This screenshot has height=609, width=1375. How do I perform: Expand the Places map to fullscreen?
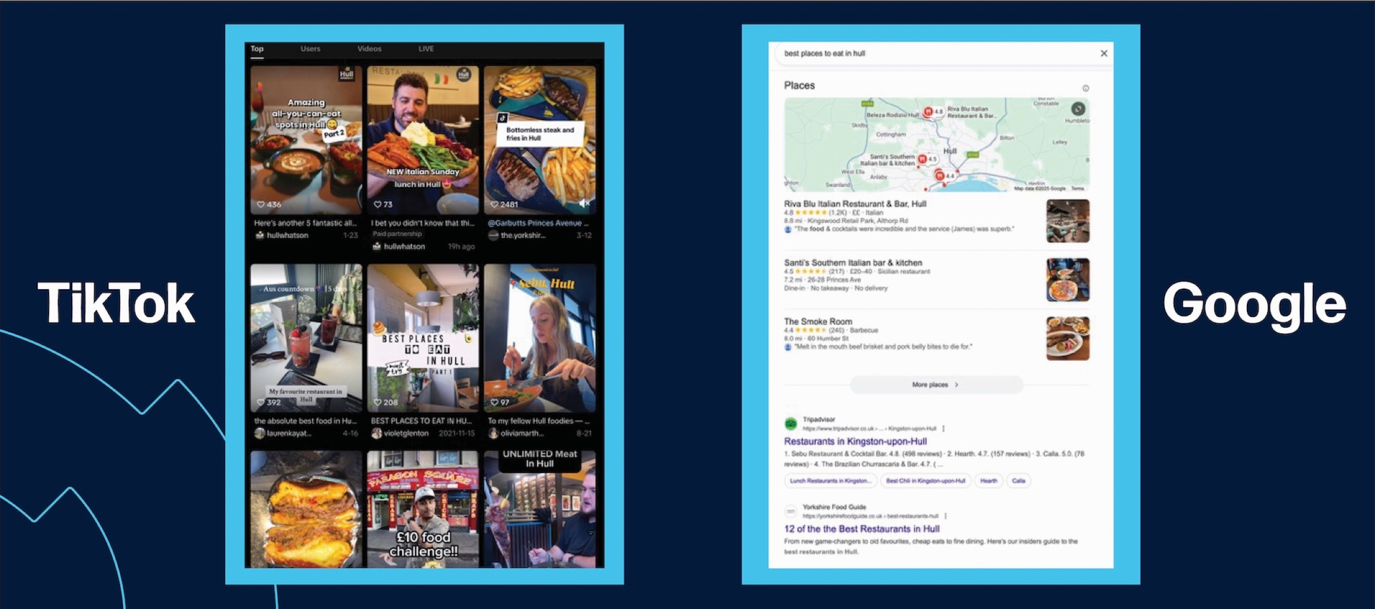click(x=1078, y=109)
